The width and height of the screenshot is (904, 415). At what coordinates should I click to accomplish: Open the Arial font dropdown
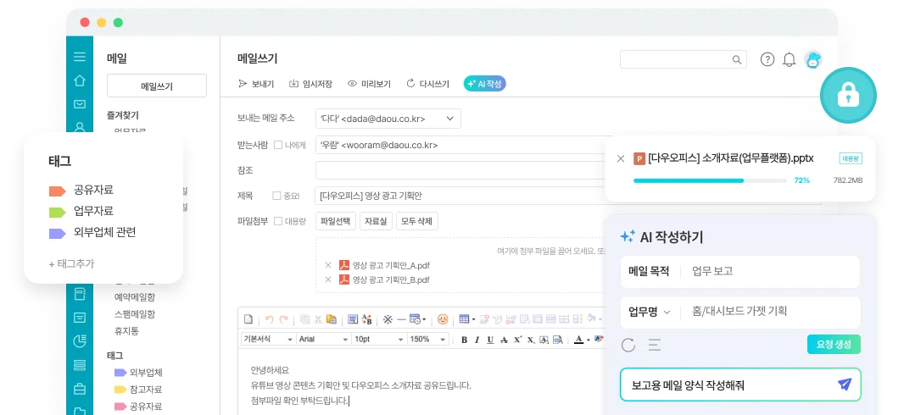[322, 339]
